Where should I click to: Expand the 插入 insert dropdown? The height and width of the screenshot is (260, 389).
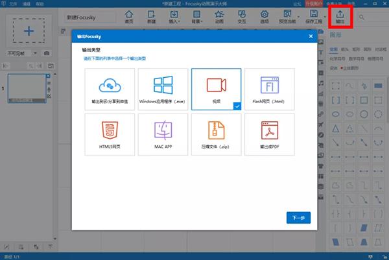174,18
